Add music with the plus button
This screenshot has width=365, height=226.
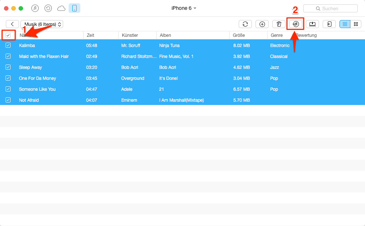click(262, 24)
